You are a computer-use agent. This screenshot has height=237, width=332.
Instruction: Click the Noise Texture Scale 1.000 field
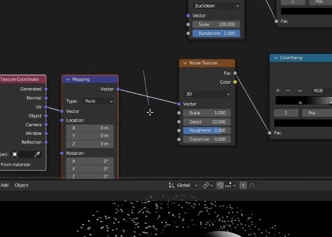click(x=207, y=113)
